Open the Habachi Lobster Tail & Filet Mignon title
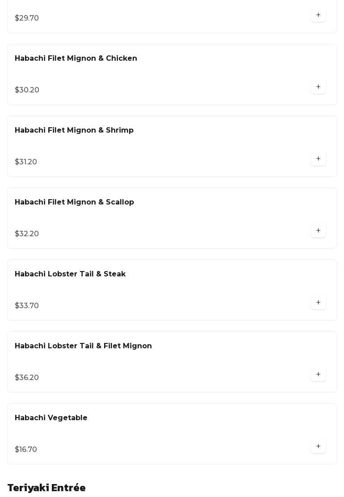Screen dimensions: 344x497 [83, 346]
